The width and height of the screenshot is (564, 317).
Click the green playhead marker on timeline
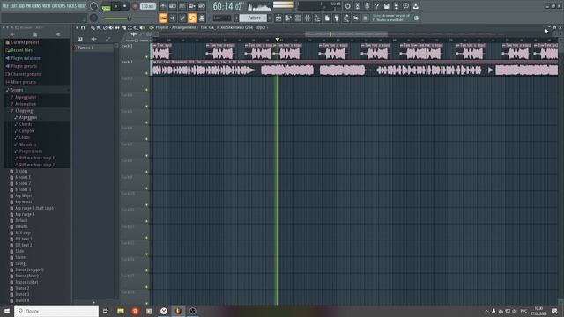[x=278, y=39]
